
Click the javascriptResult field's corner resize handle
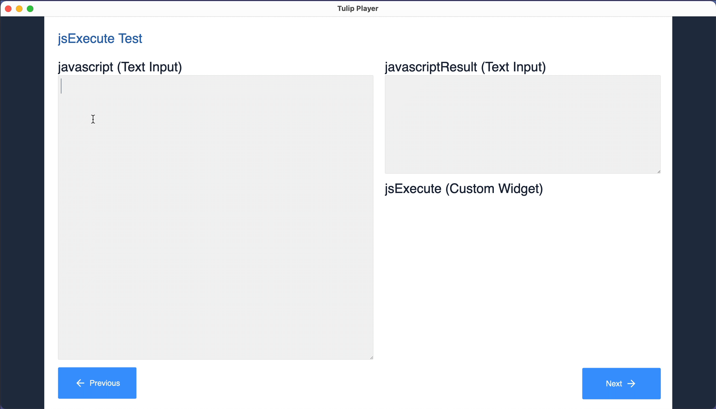click(658, 171)
